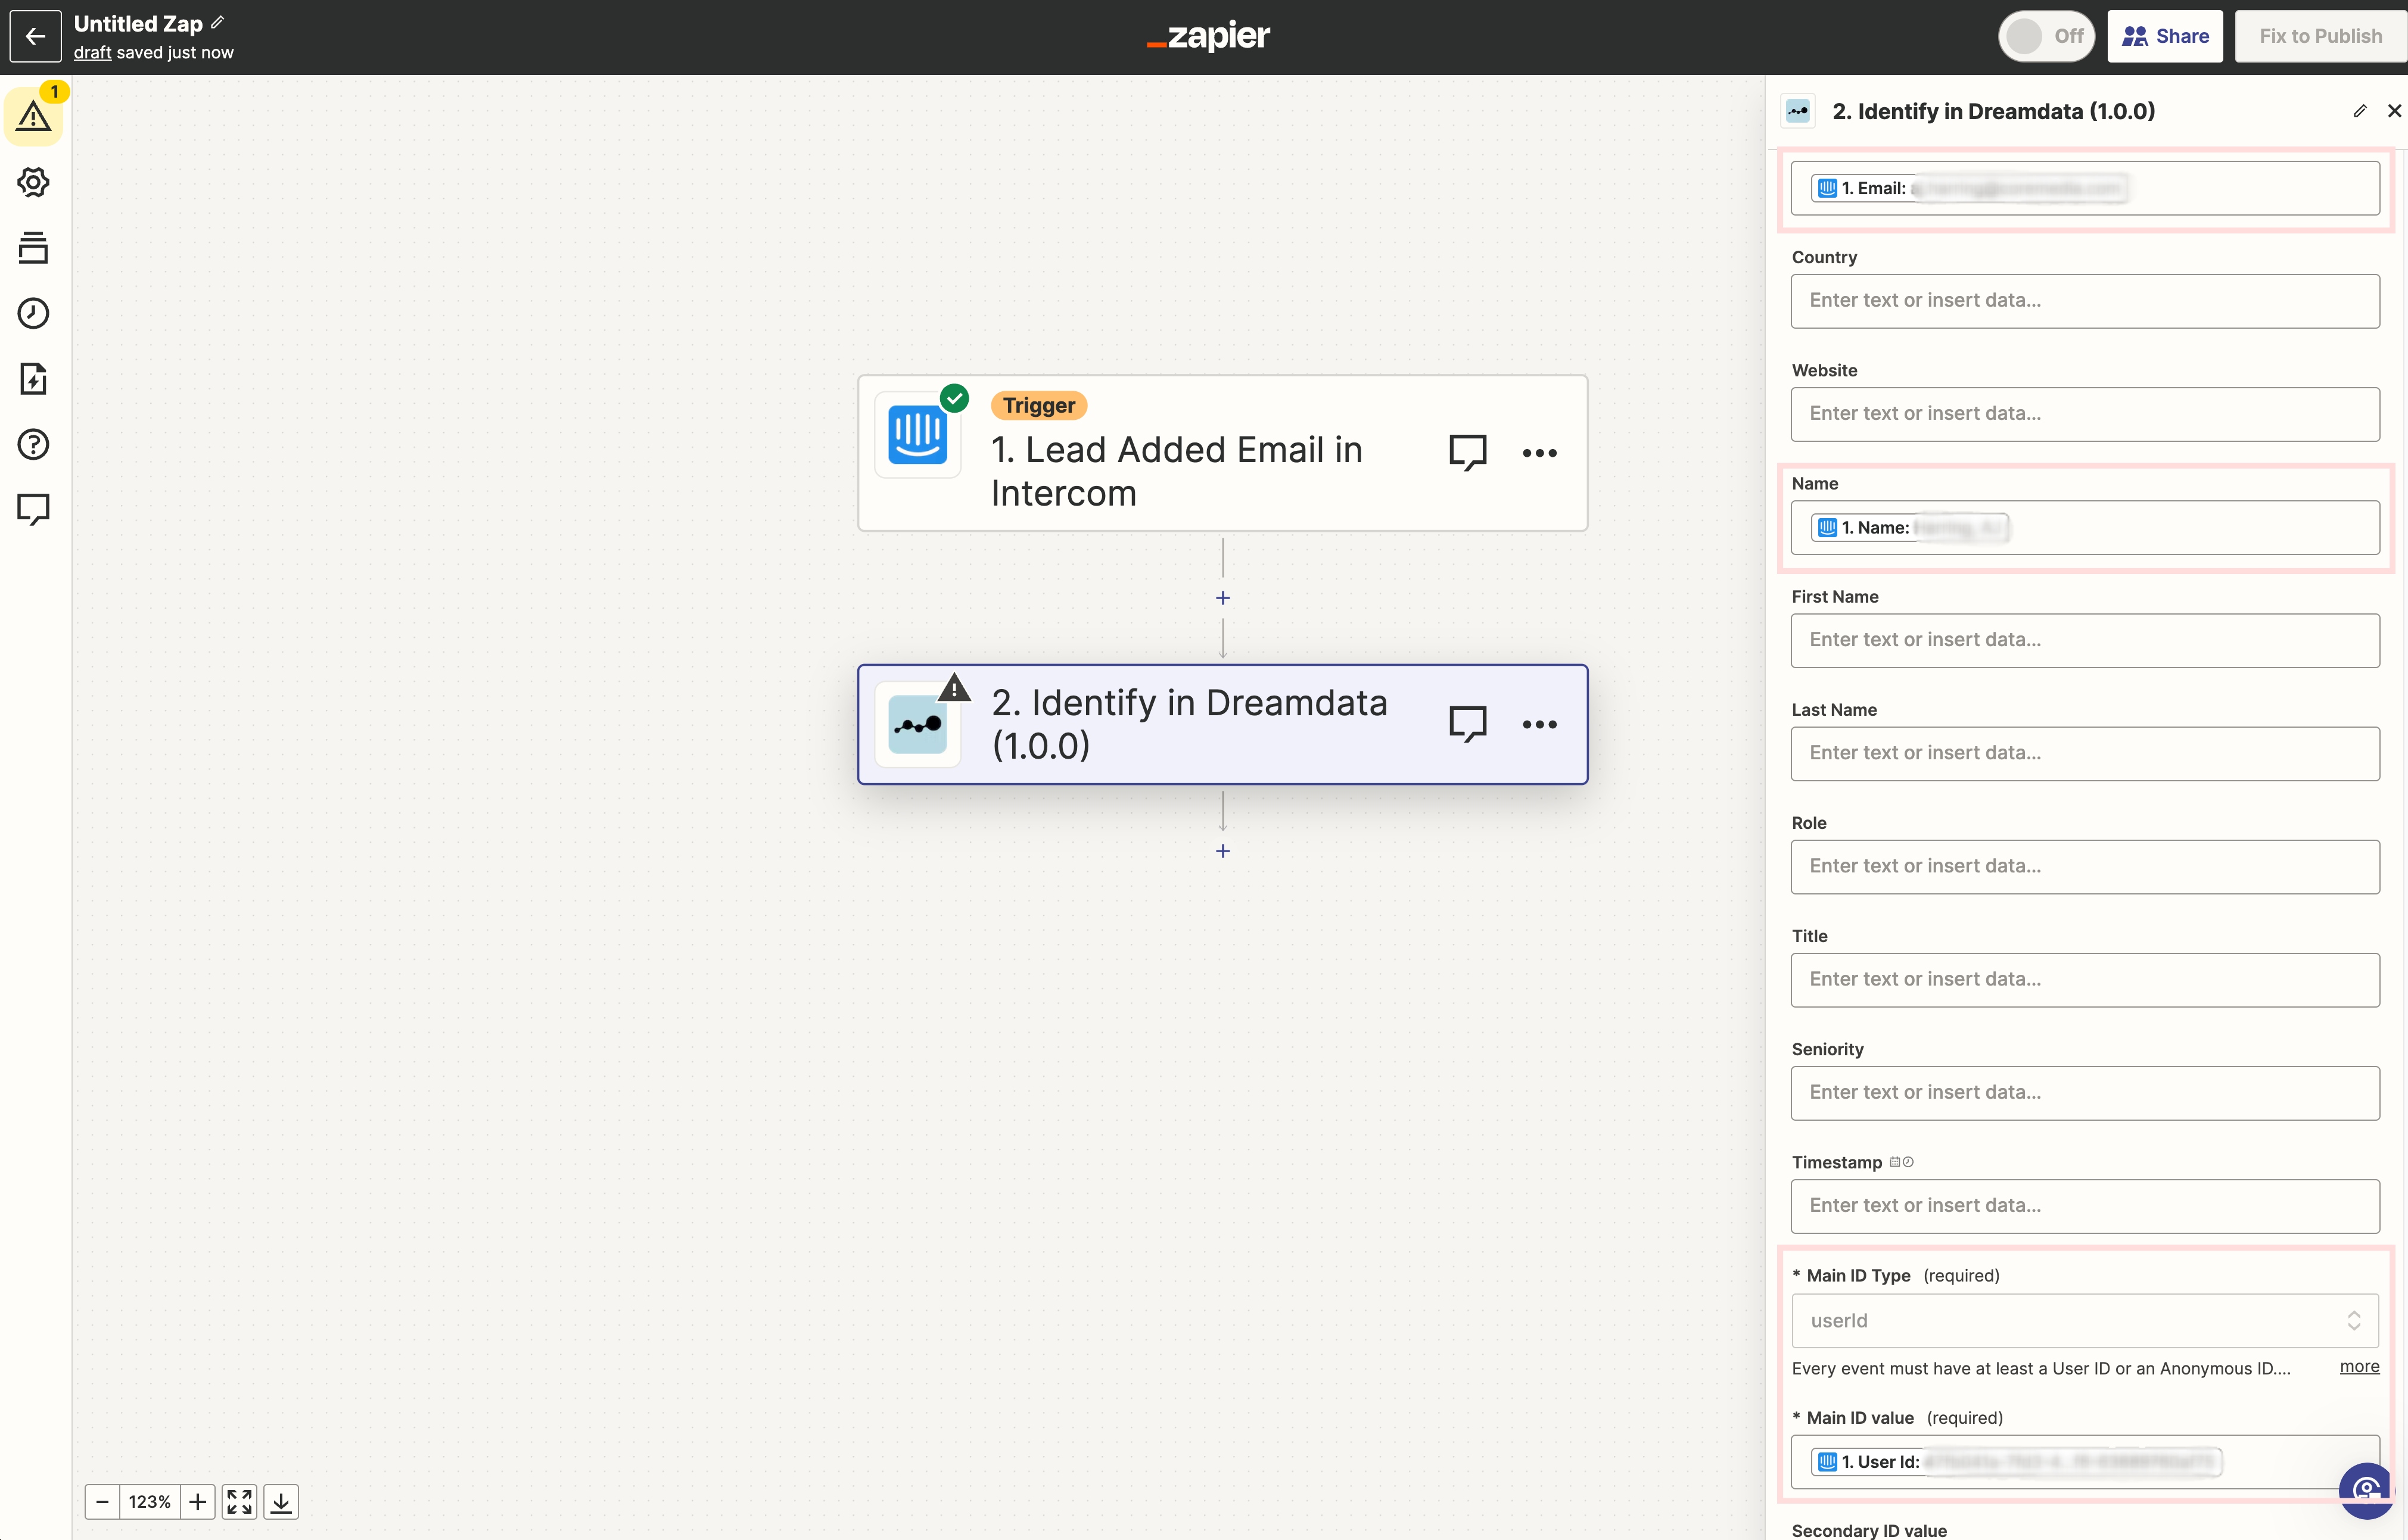Screen dimensions: 2408x1540
Task: Zoom out using the minus button
Action: tap(101, 1501)
